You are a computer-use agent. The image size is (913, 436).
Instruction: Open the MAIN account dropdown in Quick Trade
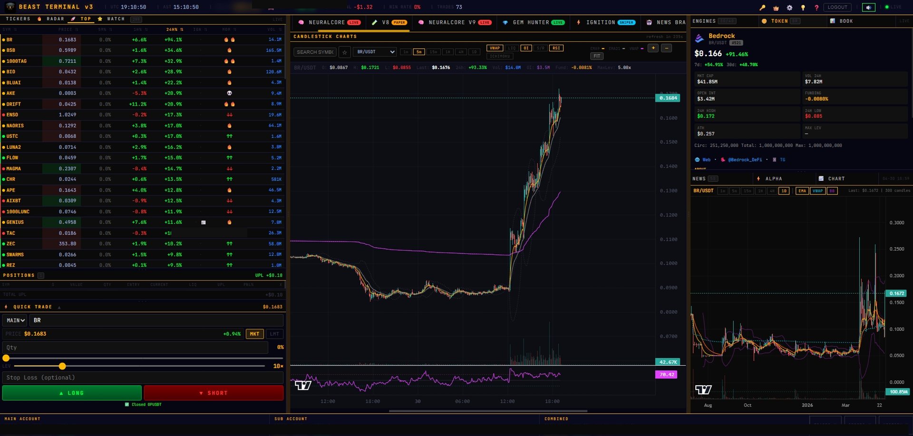[x=15, y=320]
